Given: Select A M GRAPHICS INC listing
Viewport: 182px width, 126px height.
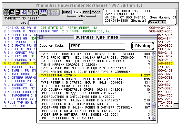Looking at the screenshot, I should click(20, 88).
